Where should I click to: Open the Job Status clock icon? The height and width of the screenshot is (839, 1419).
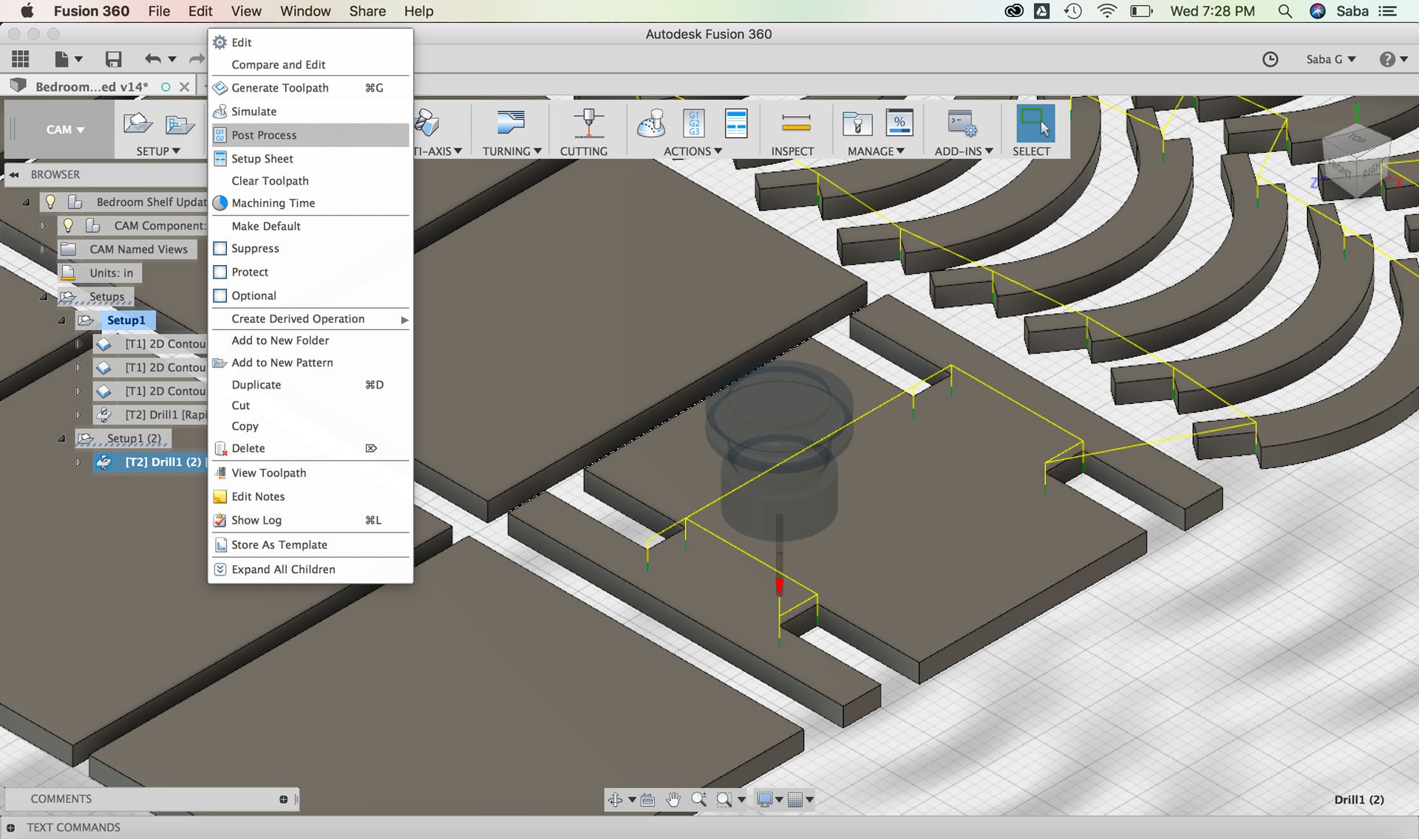pos(1270,59)
